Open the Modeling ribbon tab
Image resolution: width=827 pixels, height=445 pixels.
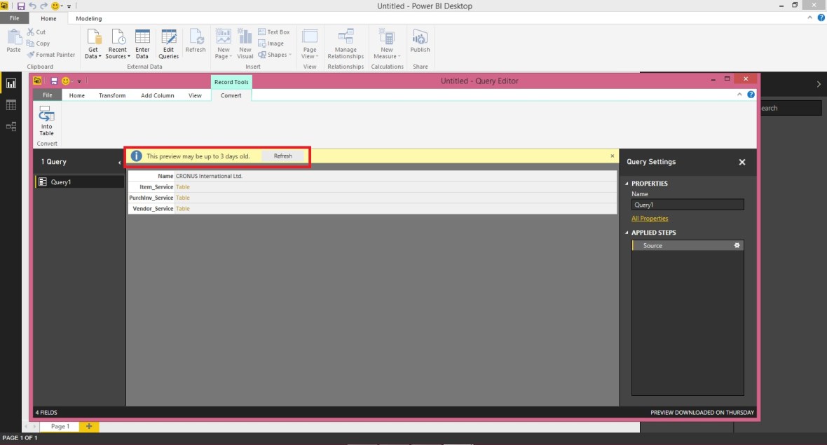pyautogui.click(x=88, y=18)
